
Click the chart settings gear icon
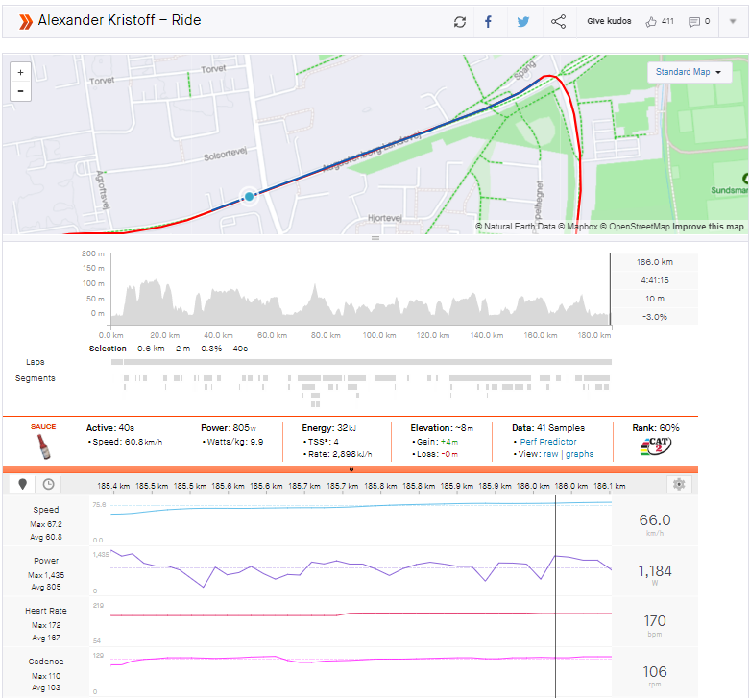tap(679, 485)
